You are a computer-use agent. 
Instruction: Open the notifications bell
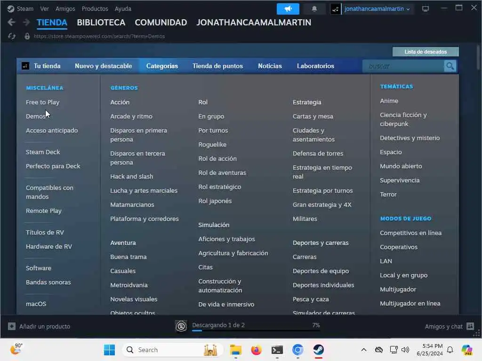pos(314,9)
